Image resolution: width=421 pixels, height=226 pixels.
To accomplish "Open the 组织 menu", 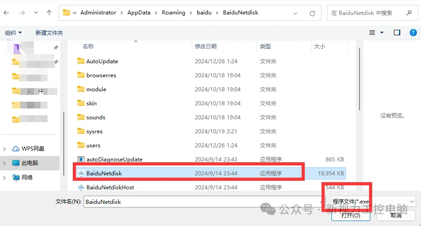I will point(13,33).
